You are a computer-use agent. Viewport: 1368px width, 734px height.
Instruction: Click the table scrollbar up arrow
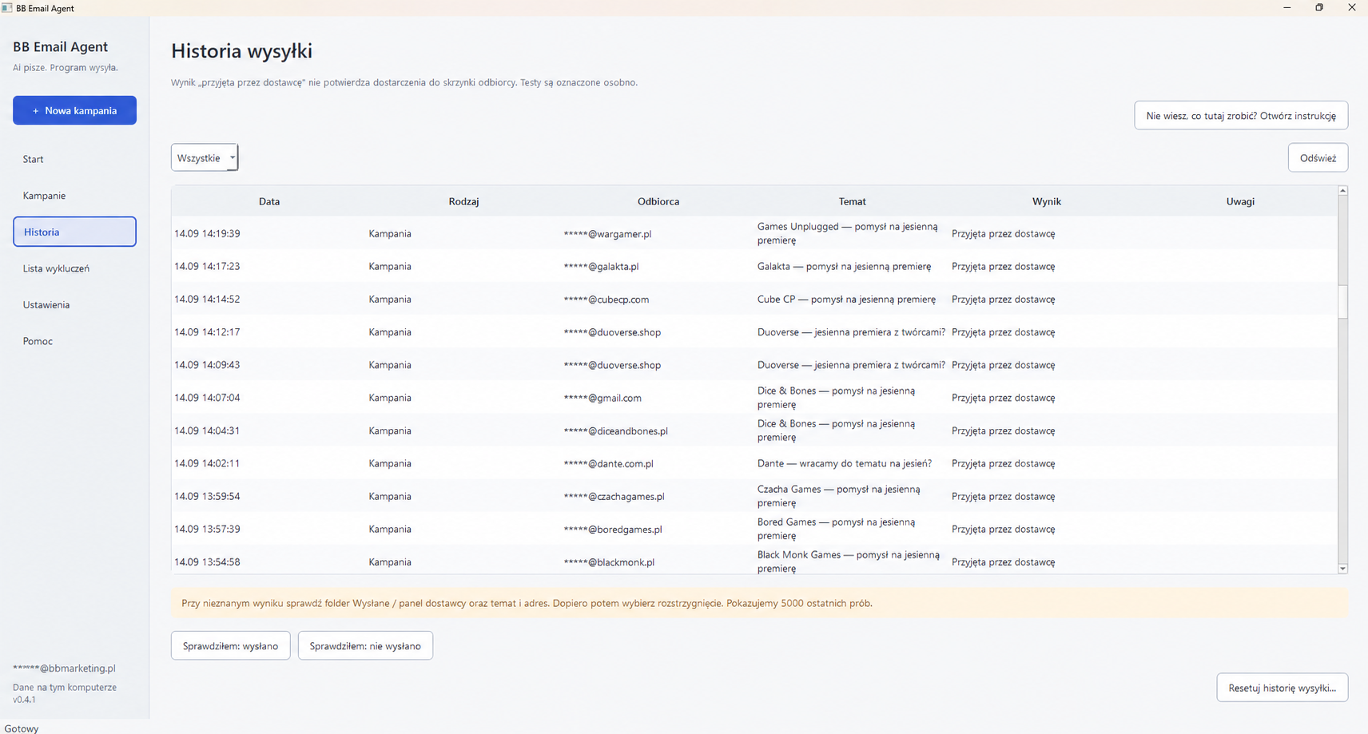click(1342, 190)
